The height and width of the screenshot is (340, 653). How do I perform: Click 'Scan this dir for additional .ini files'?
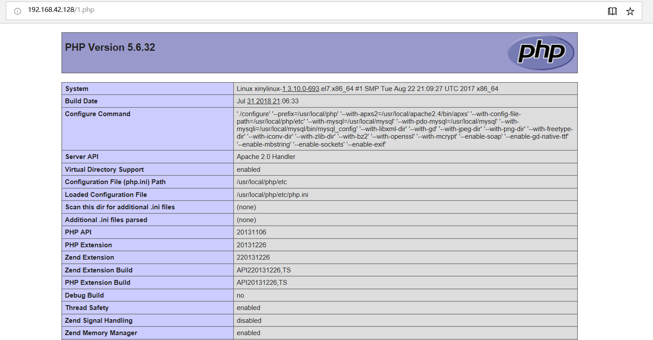click(x=120, y=207)
